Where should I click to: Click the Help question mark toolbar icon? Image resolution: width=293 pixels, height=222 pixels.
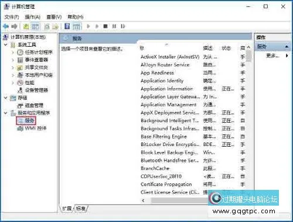coord(67,26)
